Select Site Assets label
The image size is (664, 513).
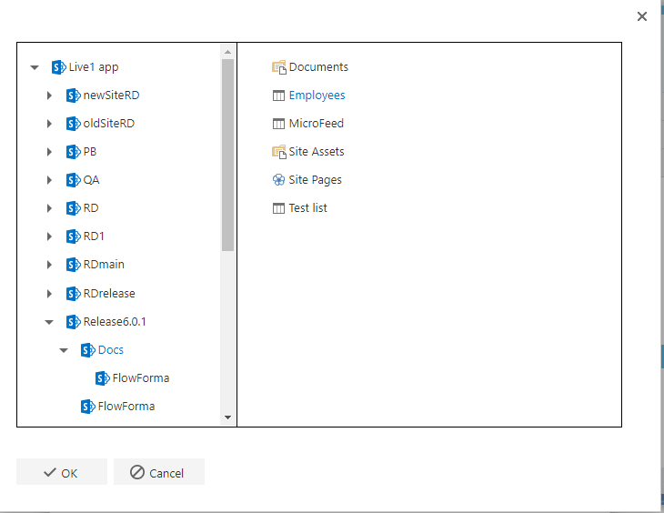click(x=317, y=152)
